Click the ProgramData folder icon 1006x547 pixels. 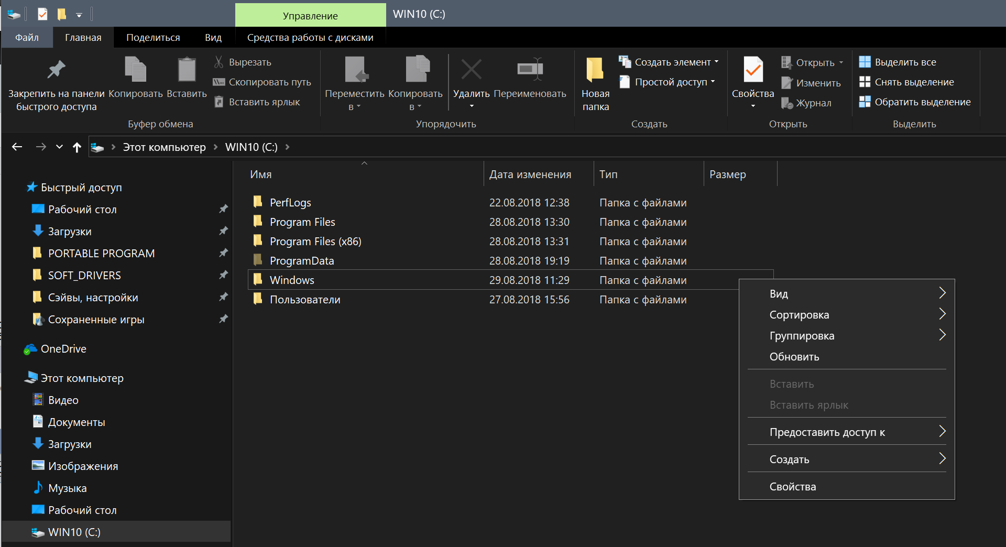pyautogui.click(x=258, y=260)
